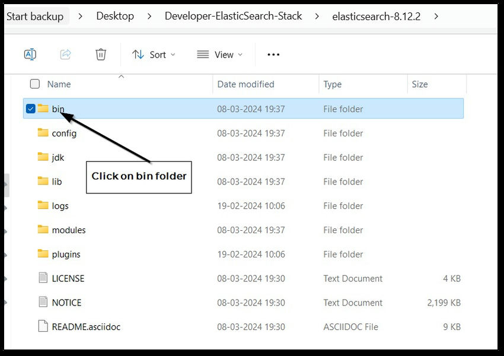
Task: Click the Rename icon in the toolbar
Action: [x=30, y=54]
